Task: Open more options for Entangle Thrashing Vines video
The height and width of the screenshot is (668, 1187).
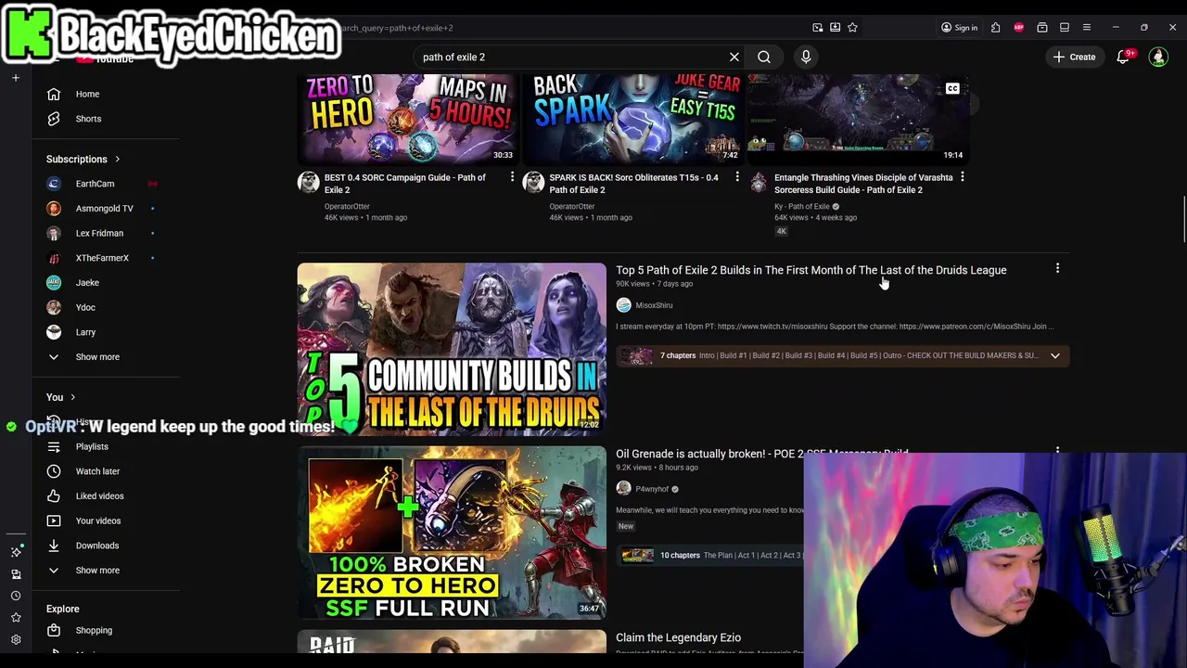Action: (962, 176)
